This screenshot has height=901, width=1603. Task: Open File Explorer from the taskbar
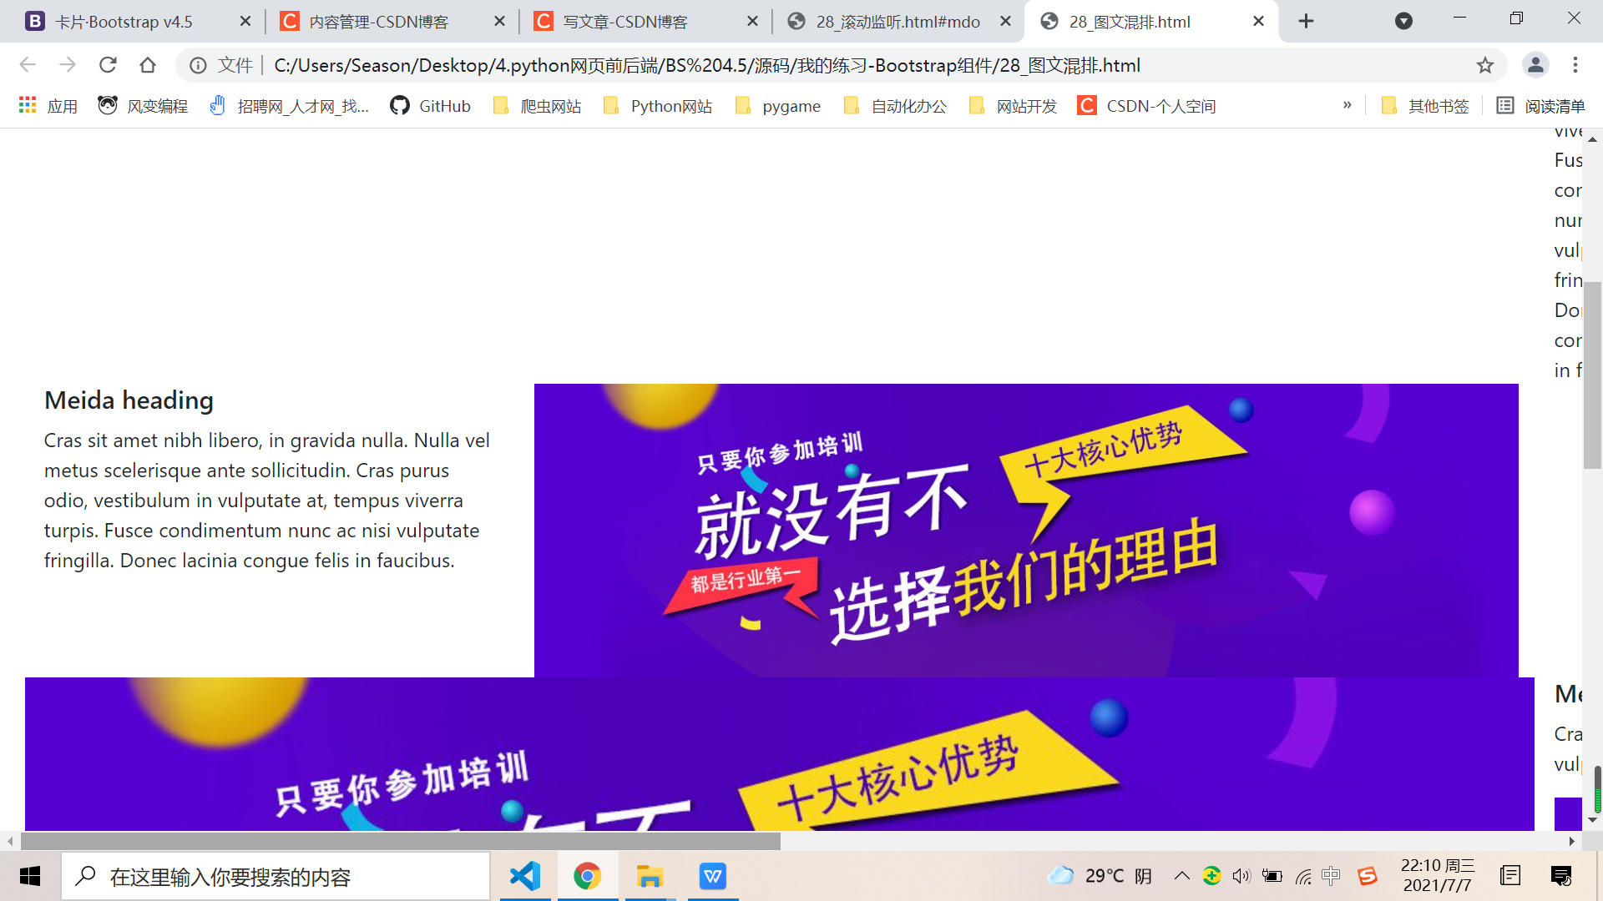650,876
